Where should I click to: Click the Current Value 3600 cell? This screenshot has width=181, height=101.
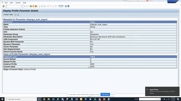[133, 67]
